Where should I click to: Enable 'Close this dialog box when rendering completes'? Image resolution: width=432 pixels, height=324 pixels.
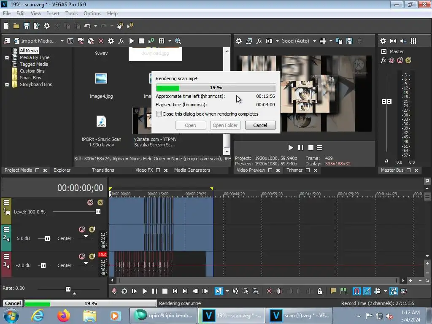tap(159, 114)
